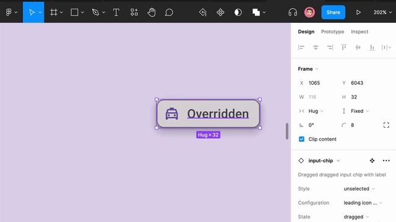Click the reset instance icon in toolbar

tap(203, 12)
